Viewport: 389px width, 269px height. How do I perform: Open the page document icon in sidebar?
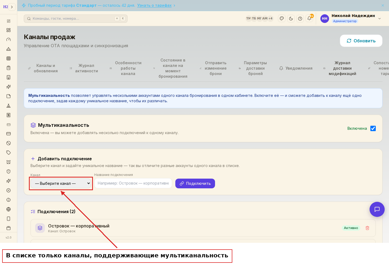[x=8, y=96]
